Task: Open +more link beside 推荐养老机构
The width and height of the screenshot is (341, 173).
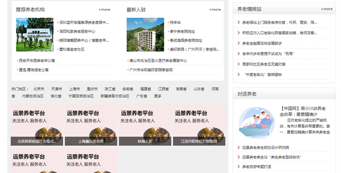Action: (104, 10)
